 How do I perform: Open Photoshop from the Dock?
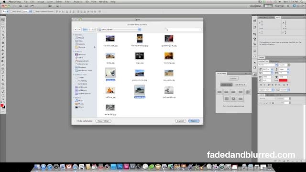(120, 167)
